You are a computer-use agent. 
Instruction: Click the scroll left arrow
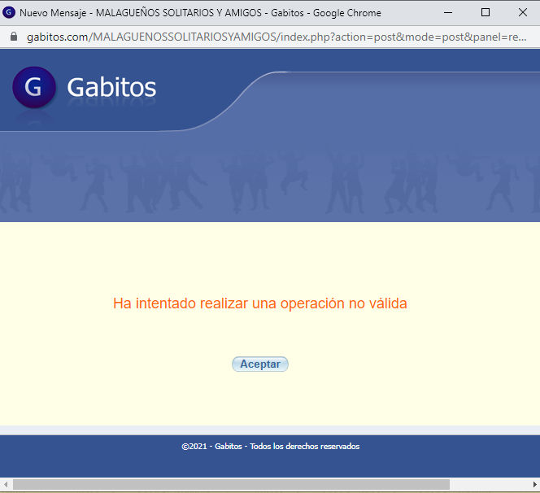tap(6, 485)
